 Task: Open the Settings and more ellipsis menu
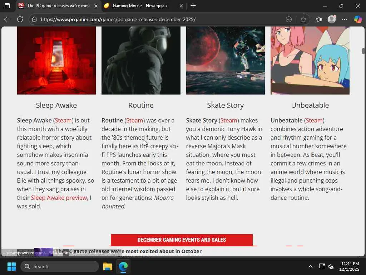click(345, 19)
